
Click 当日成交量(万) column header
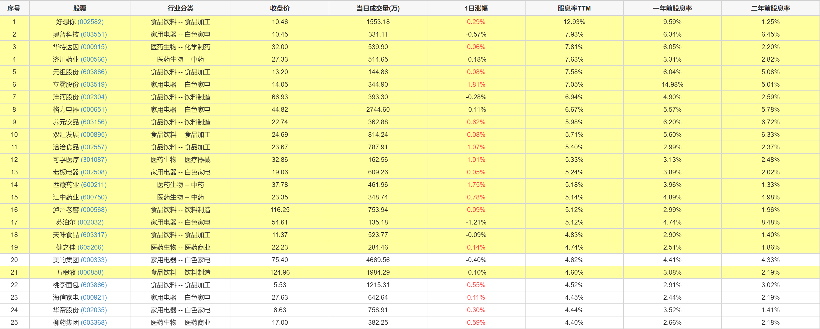pos(378,8)
